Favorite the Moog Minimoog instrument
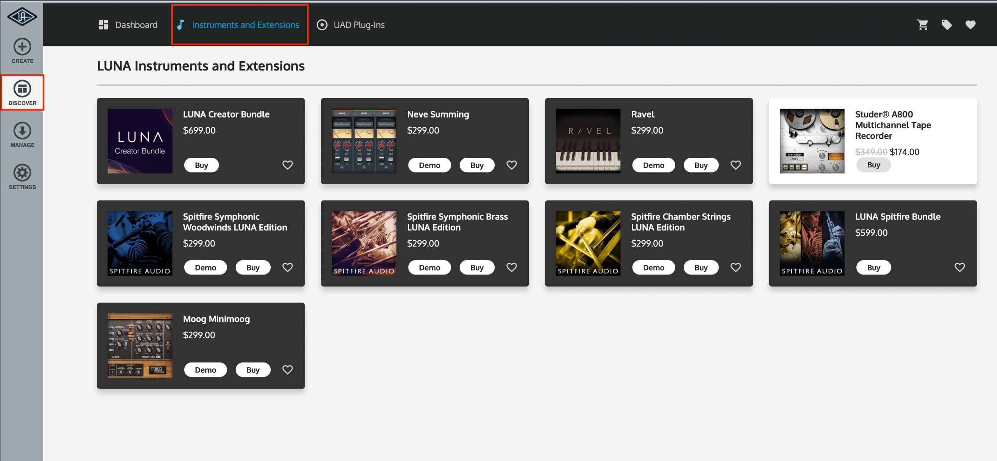Screen dimensions: 997x461 (x=287, y=370)
